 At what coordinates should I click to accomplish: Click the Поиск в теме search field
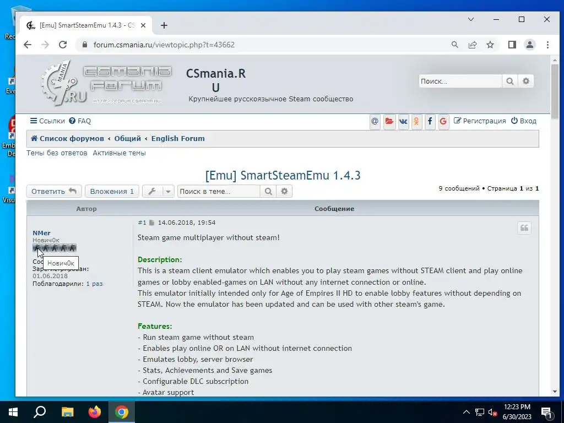(x=219, y=191)
